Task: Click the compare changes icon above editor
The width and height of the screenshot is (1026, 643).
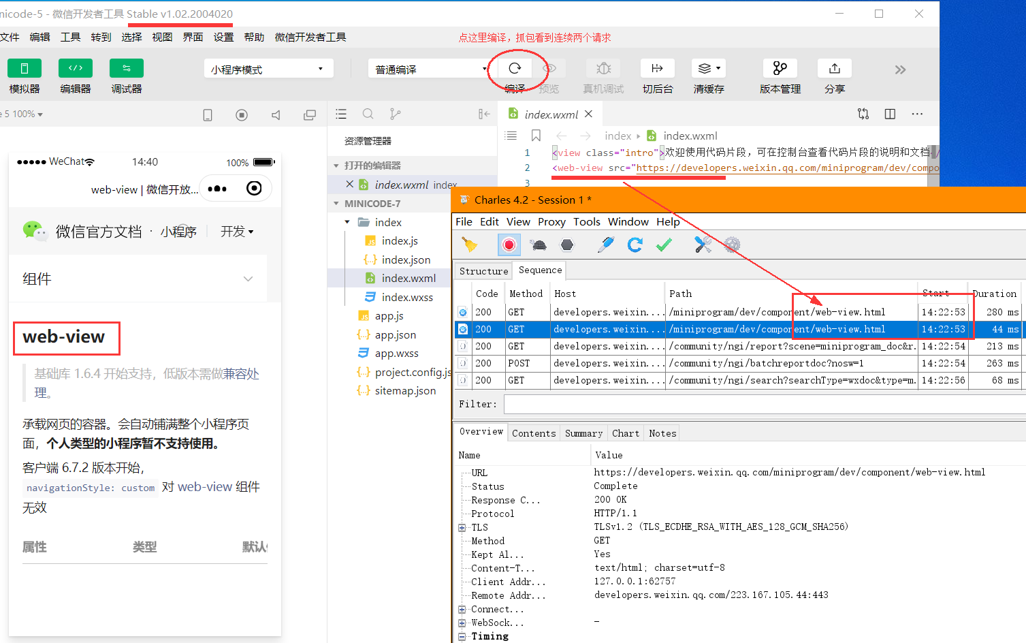Action: coord(863,114)
